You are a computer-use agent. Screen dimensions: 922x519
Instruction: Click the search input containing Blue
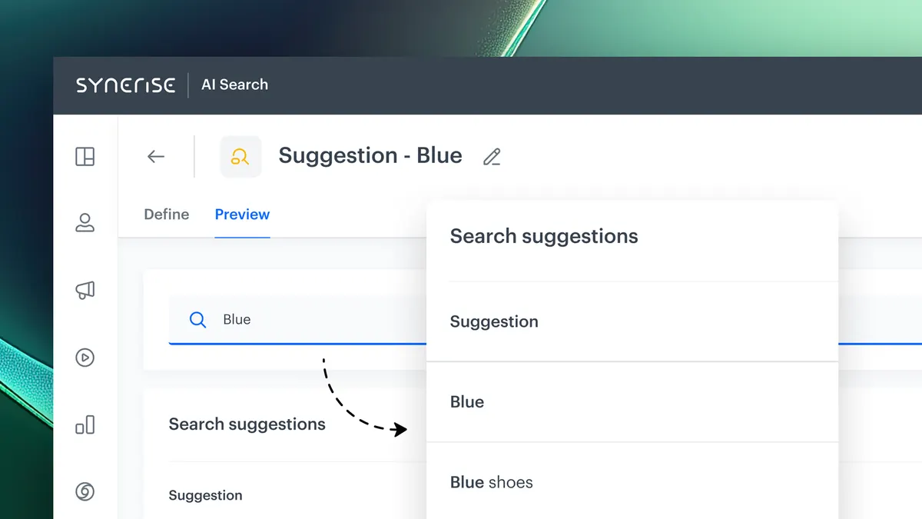(x=292, y=319)
